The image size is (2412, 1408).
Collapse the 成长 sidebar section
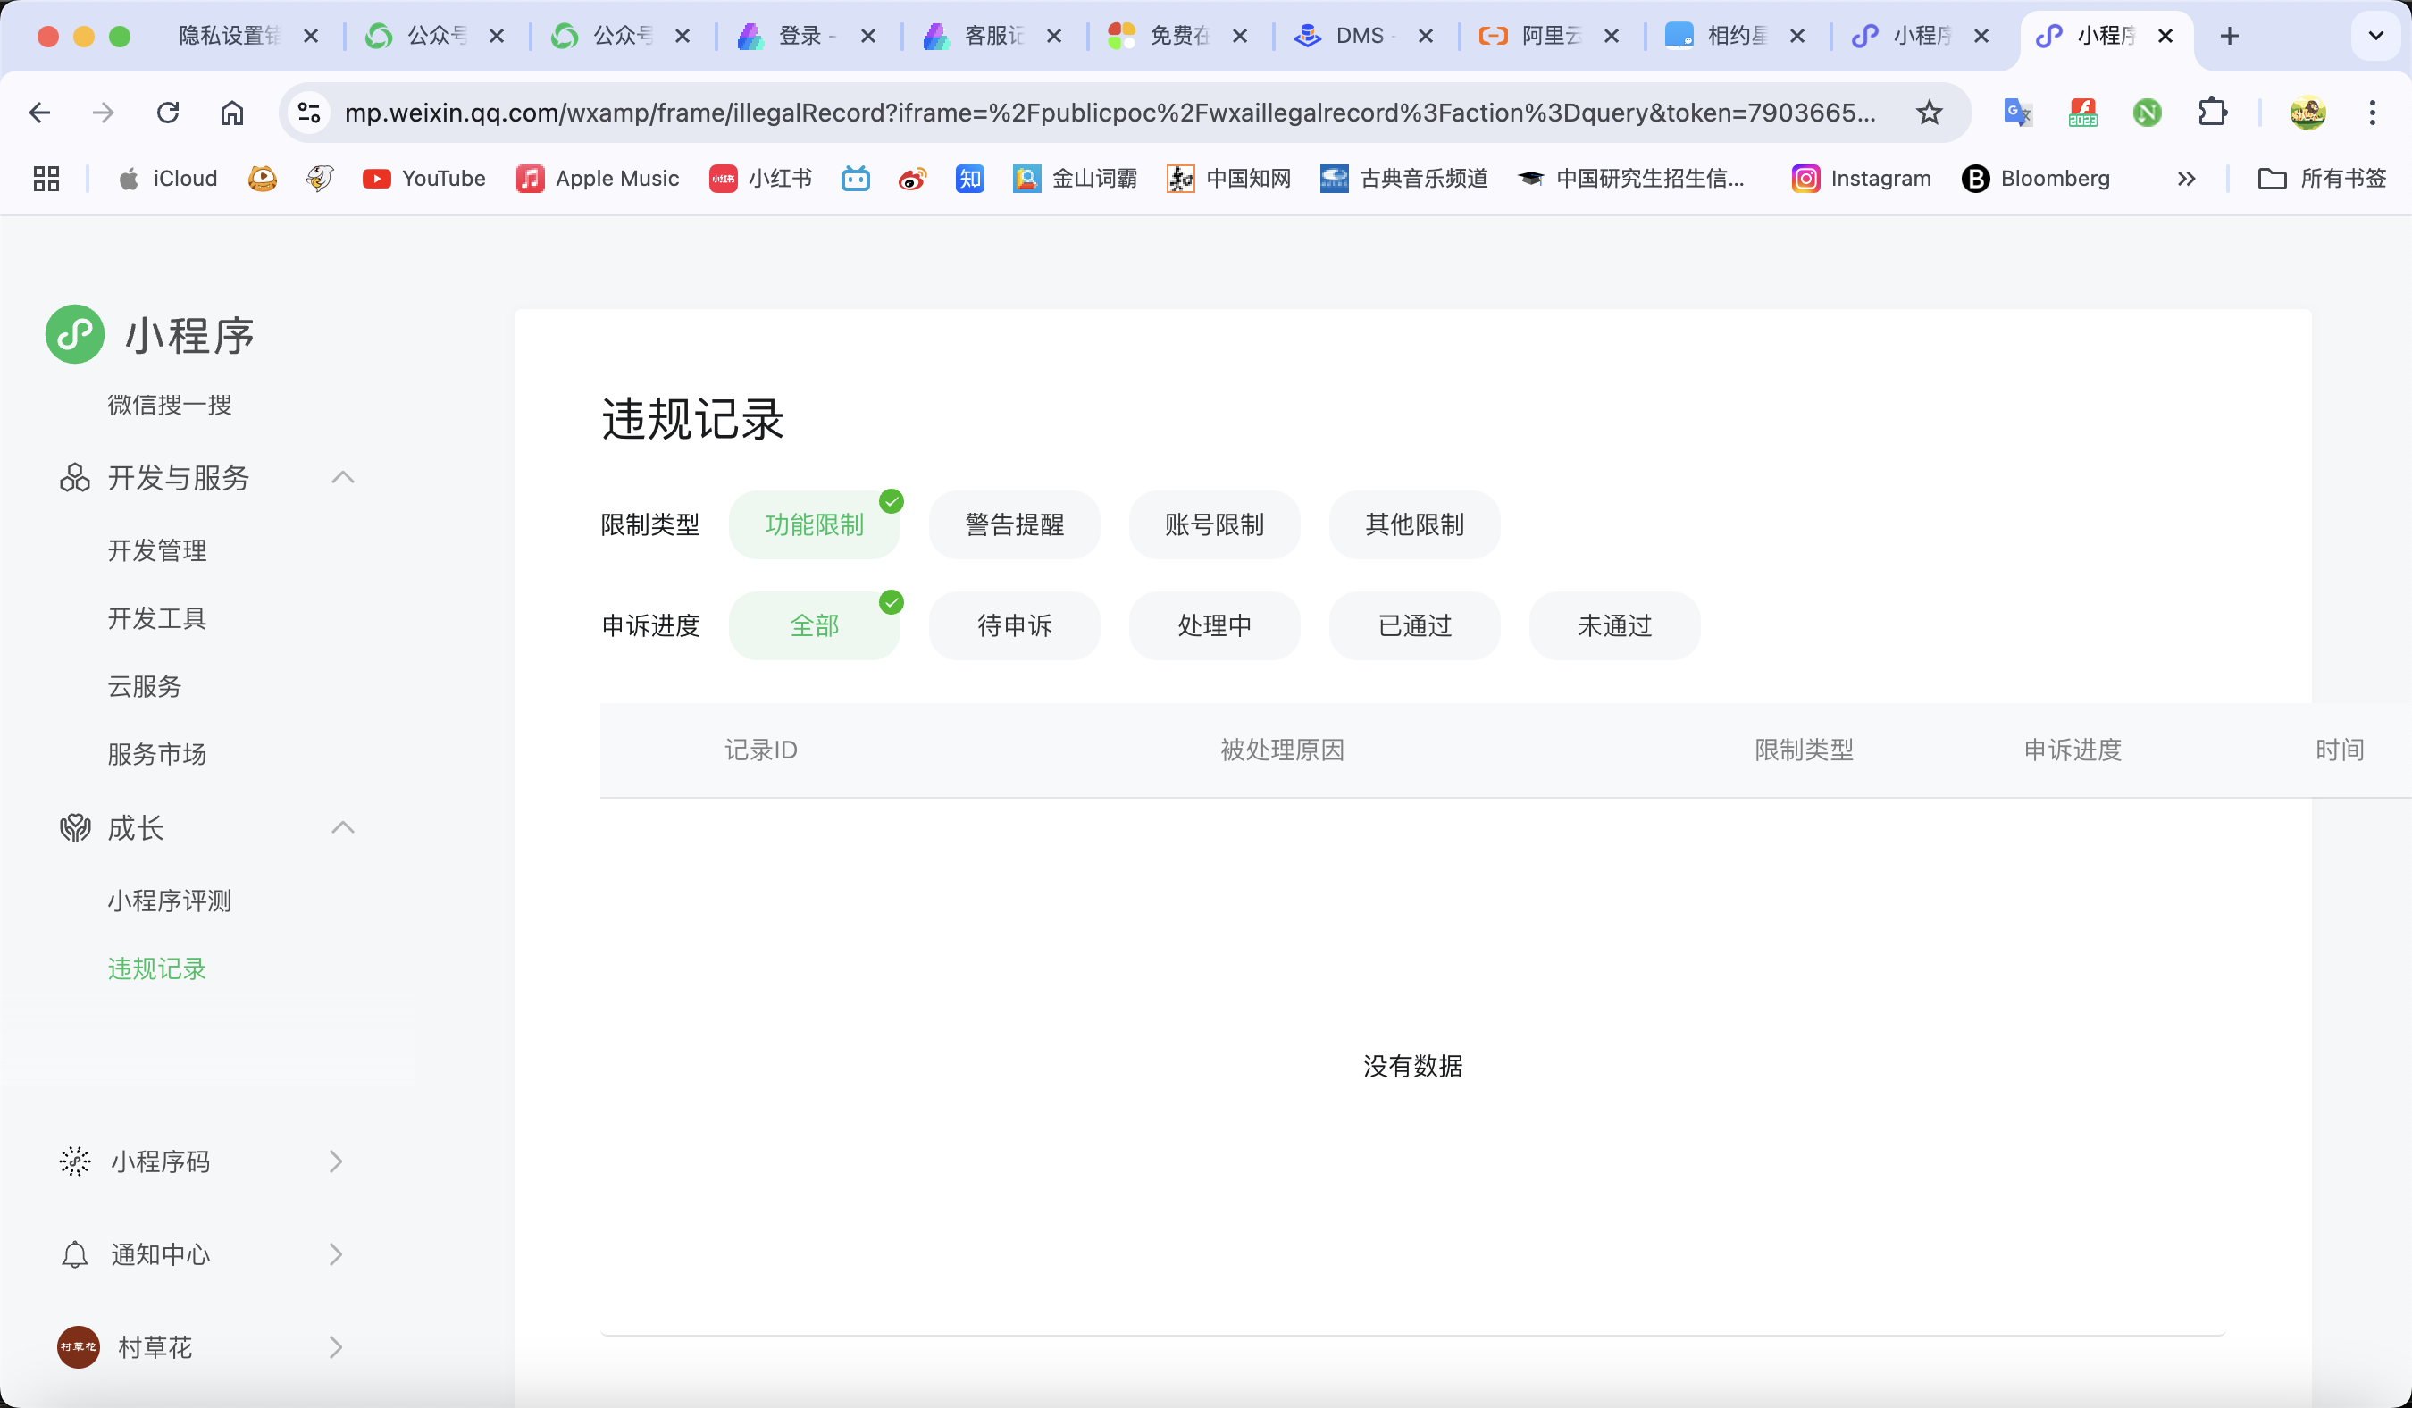coord(343,828)
